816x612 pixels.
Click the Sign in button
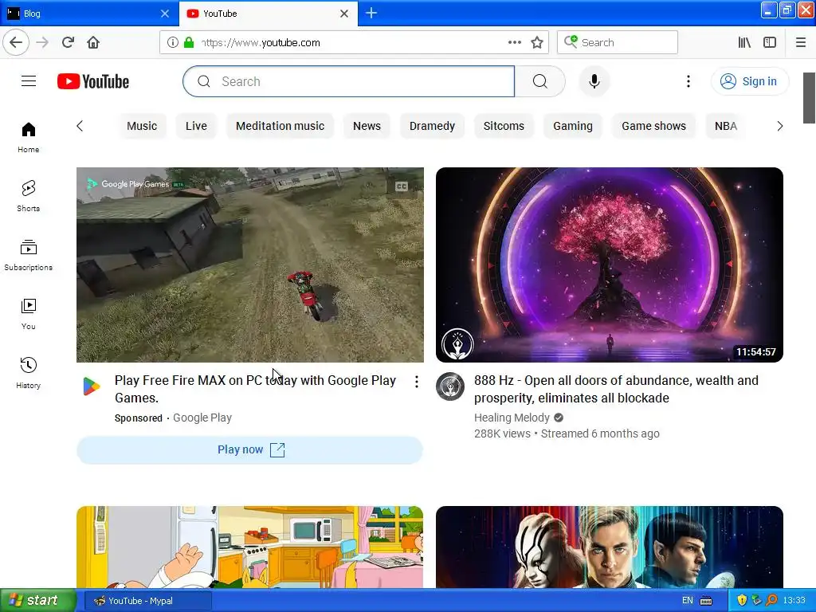[x=750, y=81]
